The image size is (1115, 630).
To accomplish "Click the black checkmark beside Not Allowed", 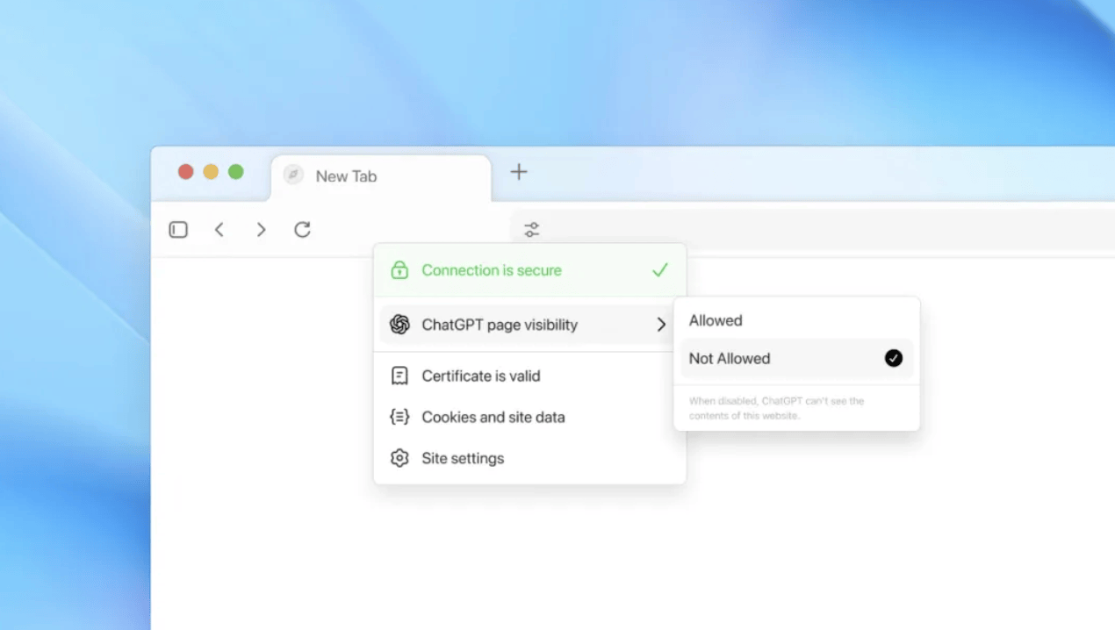I will coord(894,358).
